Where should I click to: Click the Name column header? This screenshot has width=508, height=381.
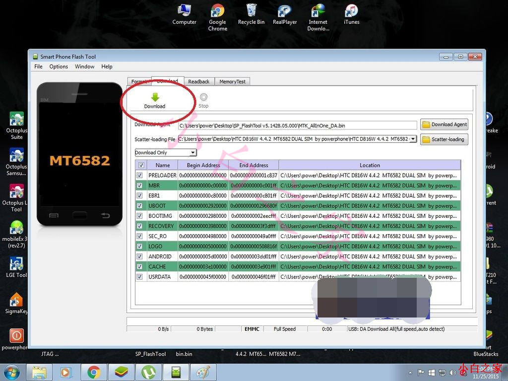pos(162,165)
